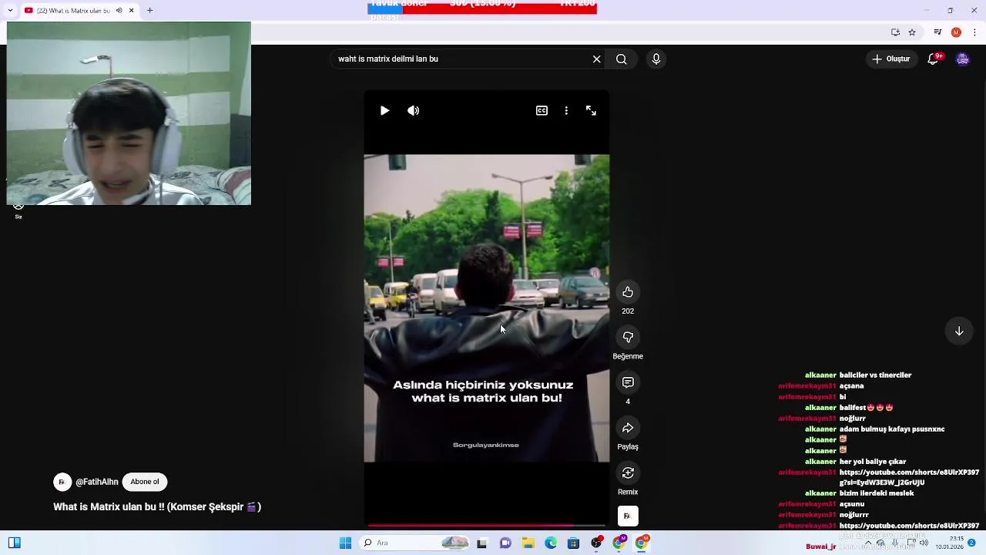Open YouTube notifications bell
Screen dimensions: 986x555
click(x=934, y=59)
